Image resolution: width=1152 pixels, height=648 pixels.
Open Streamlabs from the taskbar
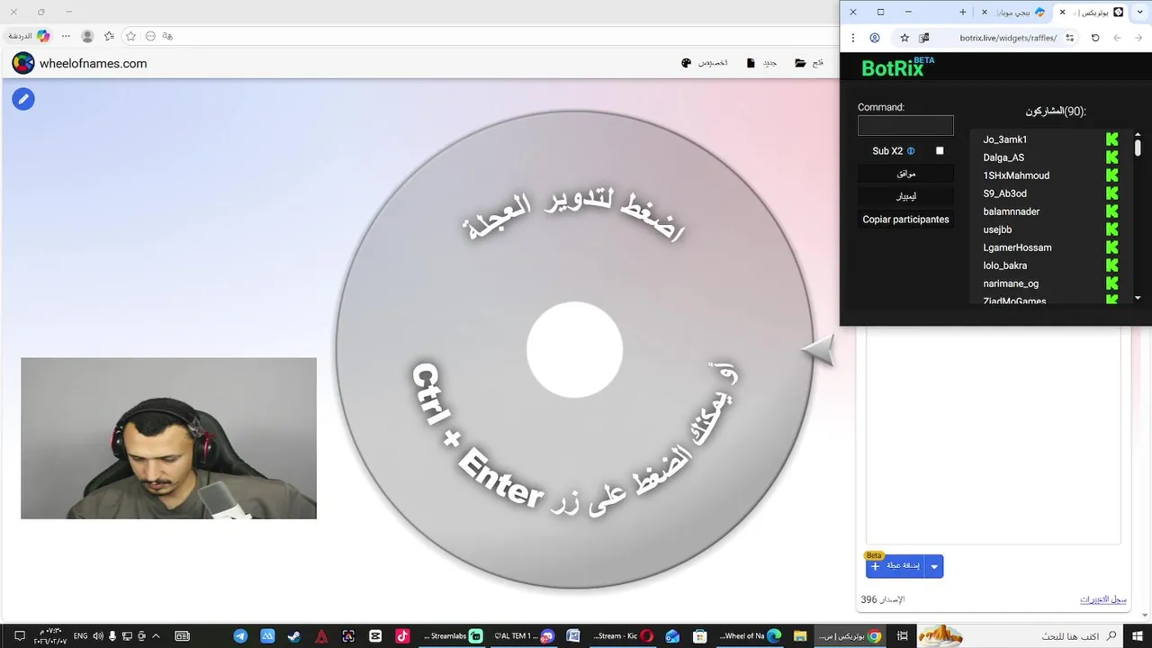point(453,635)
